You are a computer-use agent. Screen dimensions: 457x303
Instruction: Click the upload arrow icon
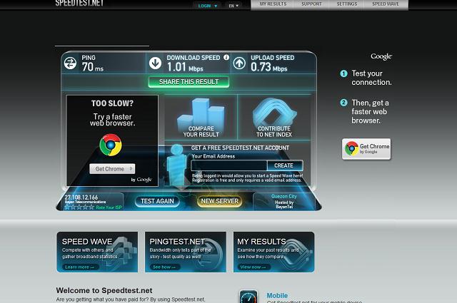(239, 63)
